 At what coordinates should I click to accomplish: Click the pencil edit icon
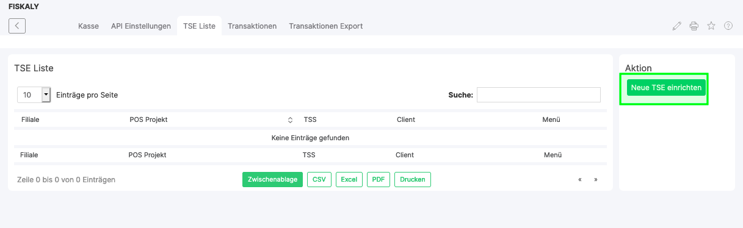coord(676,26)
